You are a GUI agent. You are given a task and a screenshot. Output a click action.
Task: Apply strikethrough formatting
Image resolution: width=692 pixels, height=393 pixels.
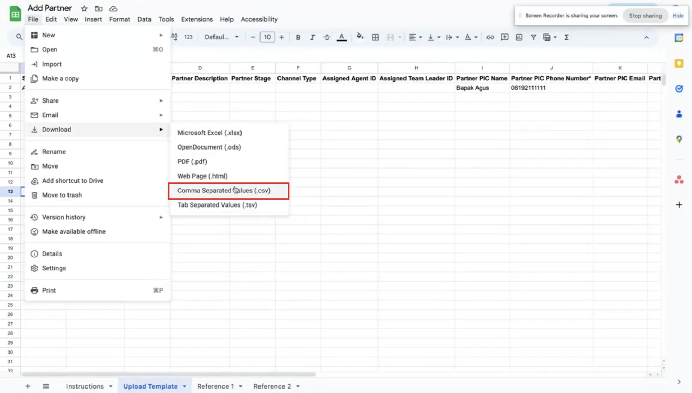327,37
